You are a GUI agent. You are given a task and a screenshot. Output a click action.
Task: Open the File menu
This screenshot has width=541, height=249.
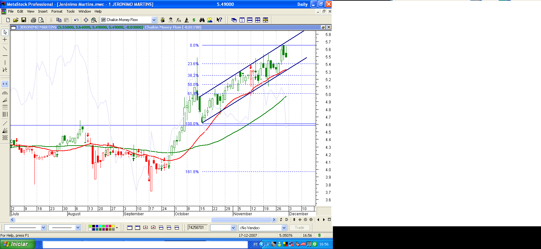click(x=11, y=11)
